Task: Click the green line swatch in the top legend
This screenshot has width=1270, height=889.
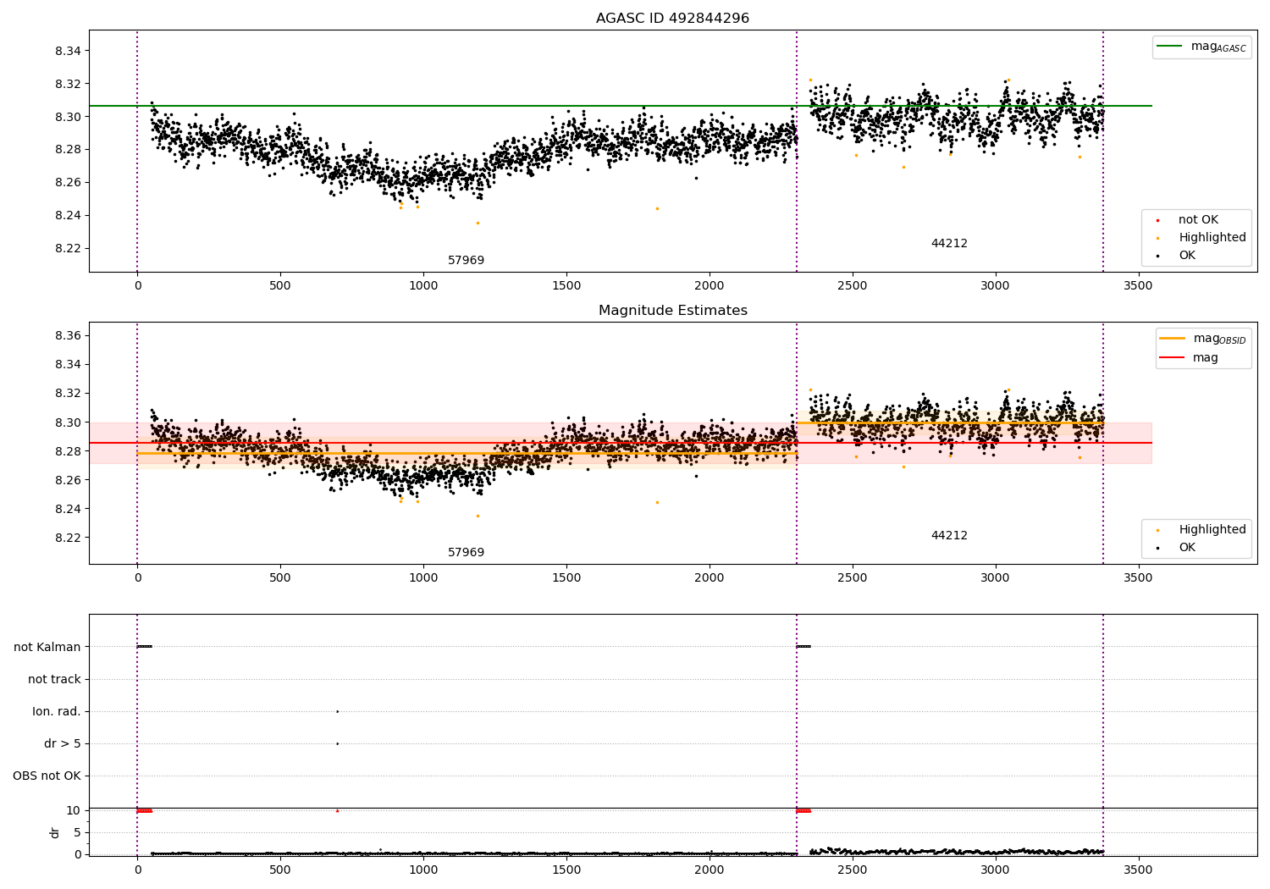Action: [x=1170, y=47]
